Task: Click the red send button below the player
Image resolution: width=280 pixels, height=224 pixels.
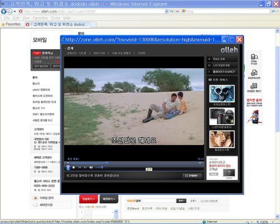Action: click(88, 199)
